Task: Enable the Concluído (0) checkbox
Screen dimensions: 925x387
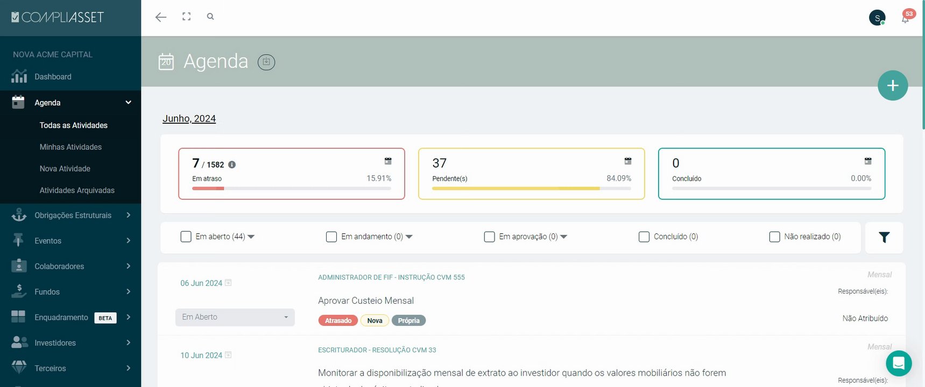Action: [x=644, y=236]
